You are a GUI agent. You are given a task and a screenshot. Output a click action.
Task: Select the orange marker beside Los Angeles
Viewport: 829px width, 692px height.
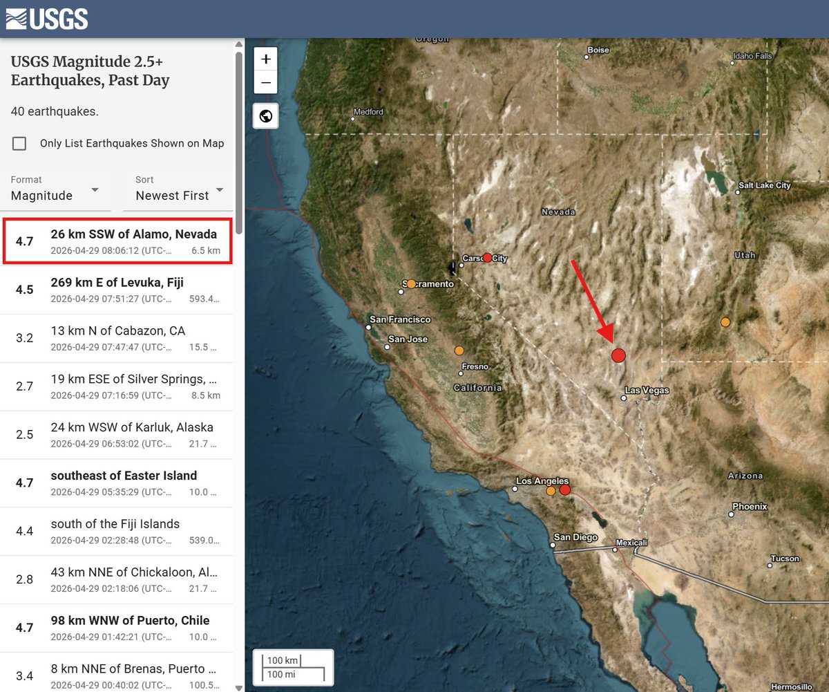point(551,491)
